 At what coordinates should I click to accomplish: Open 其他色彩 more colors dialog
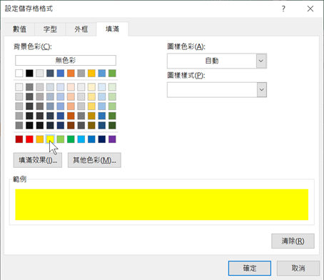(x=94, y=160)
